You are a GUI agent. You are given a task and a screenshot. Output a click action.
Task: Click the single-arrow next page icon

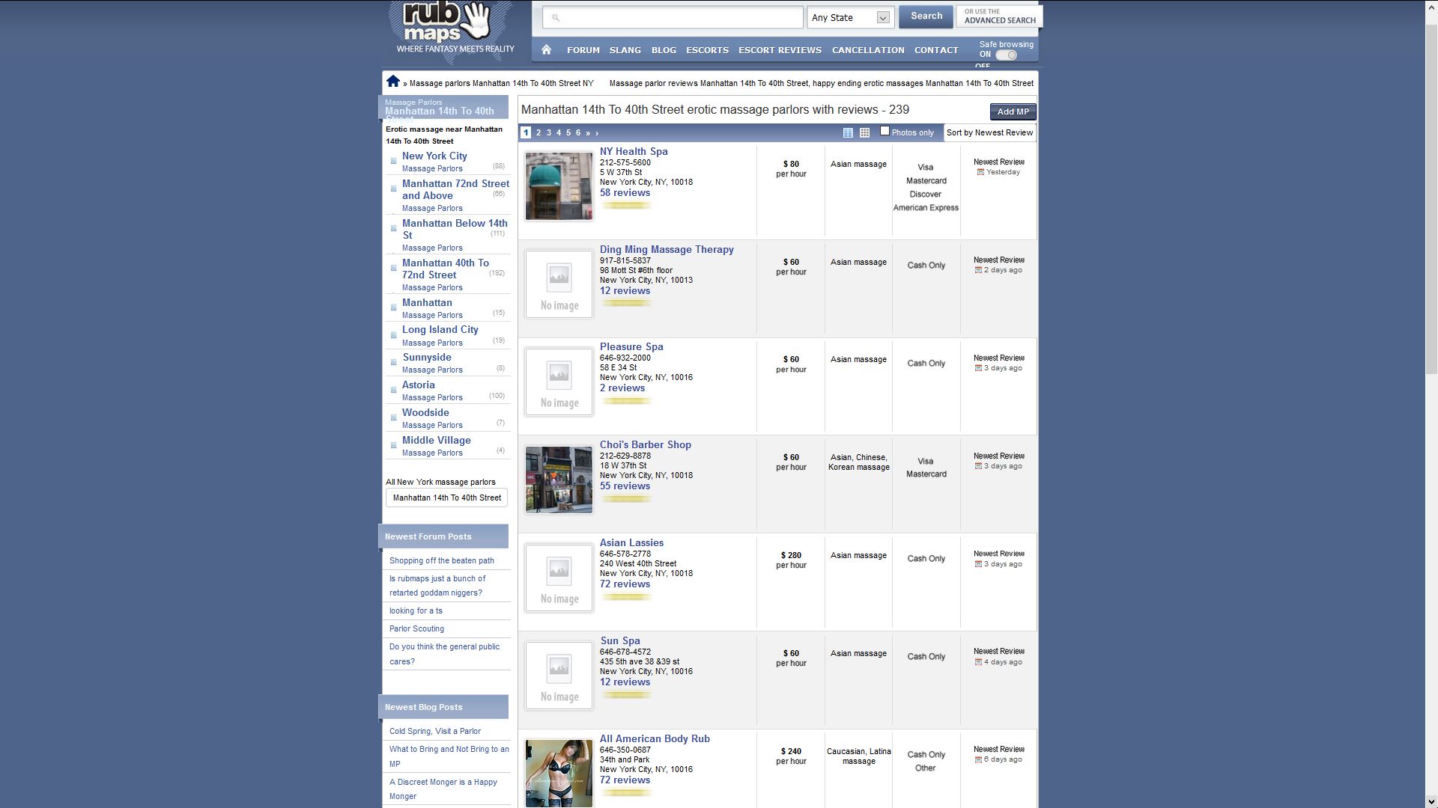597,133
